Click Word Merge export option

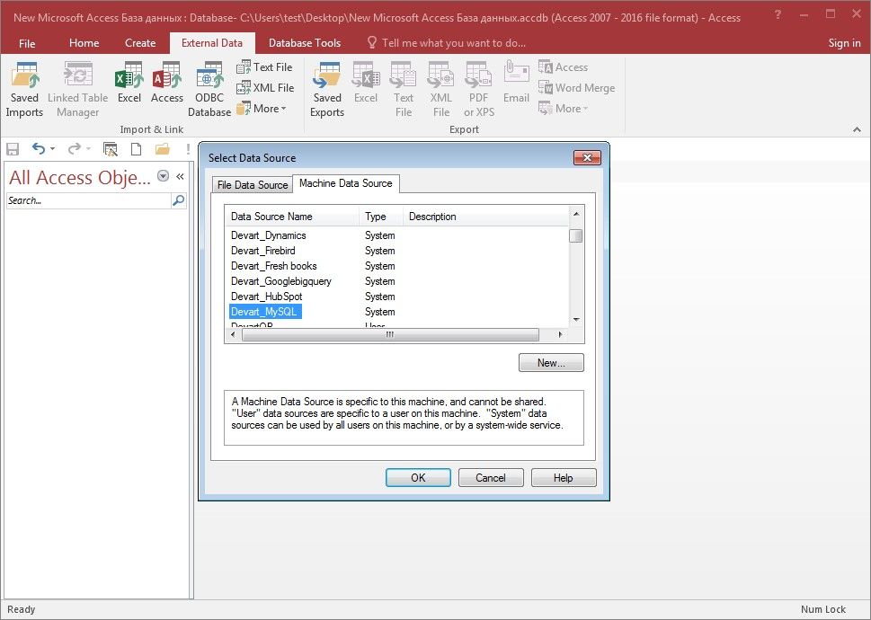point(576,88)
